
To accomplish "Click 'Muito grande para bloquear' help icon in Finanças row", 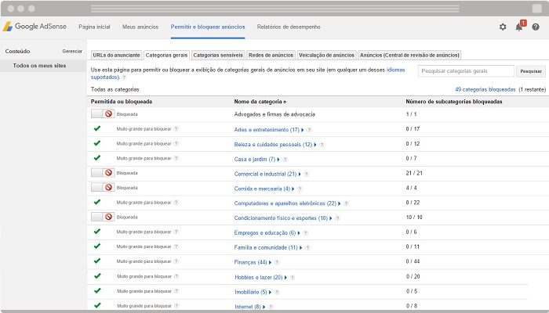I will tap(176, 261).
